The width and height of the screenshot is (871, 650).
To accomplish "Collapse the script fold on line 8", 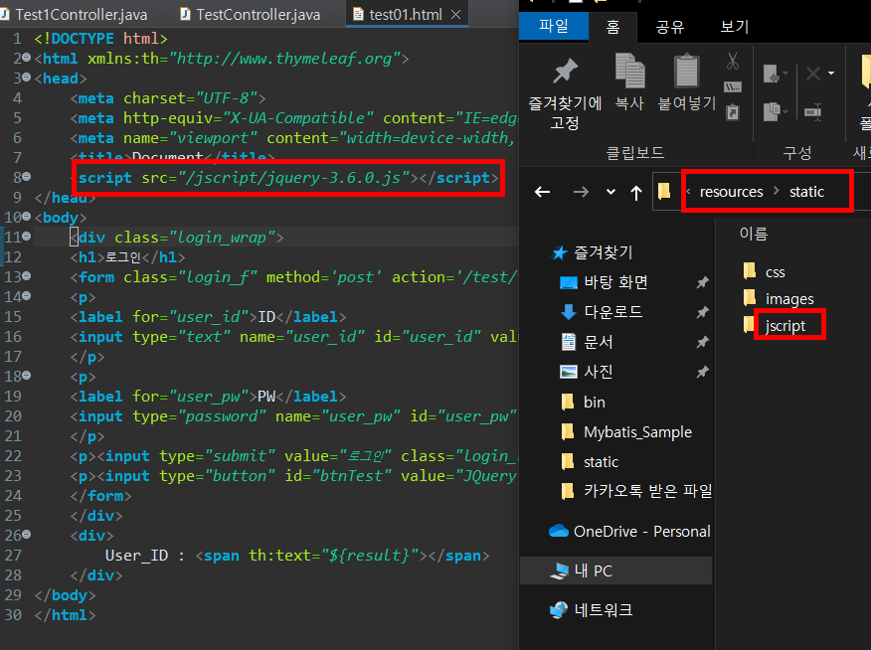I will [x=26, y=177].
